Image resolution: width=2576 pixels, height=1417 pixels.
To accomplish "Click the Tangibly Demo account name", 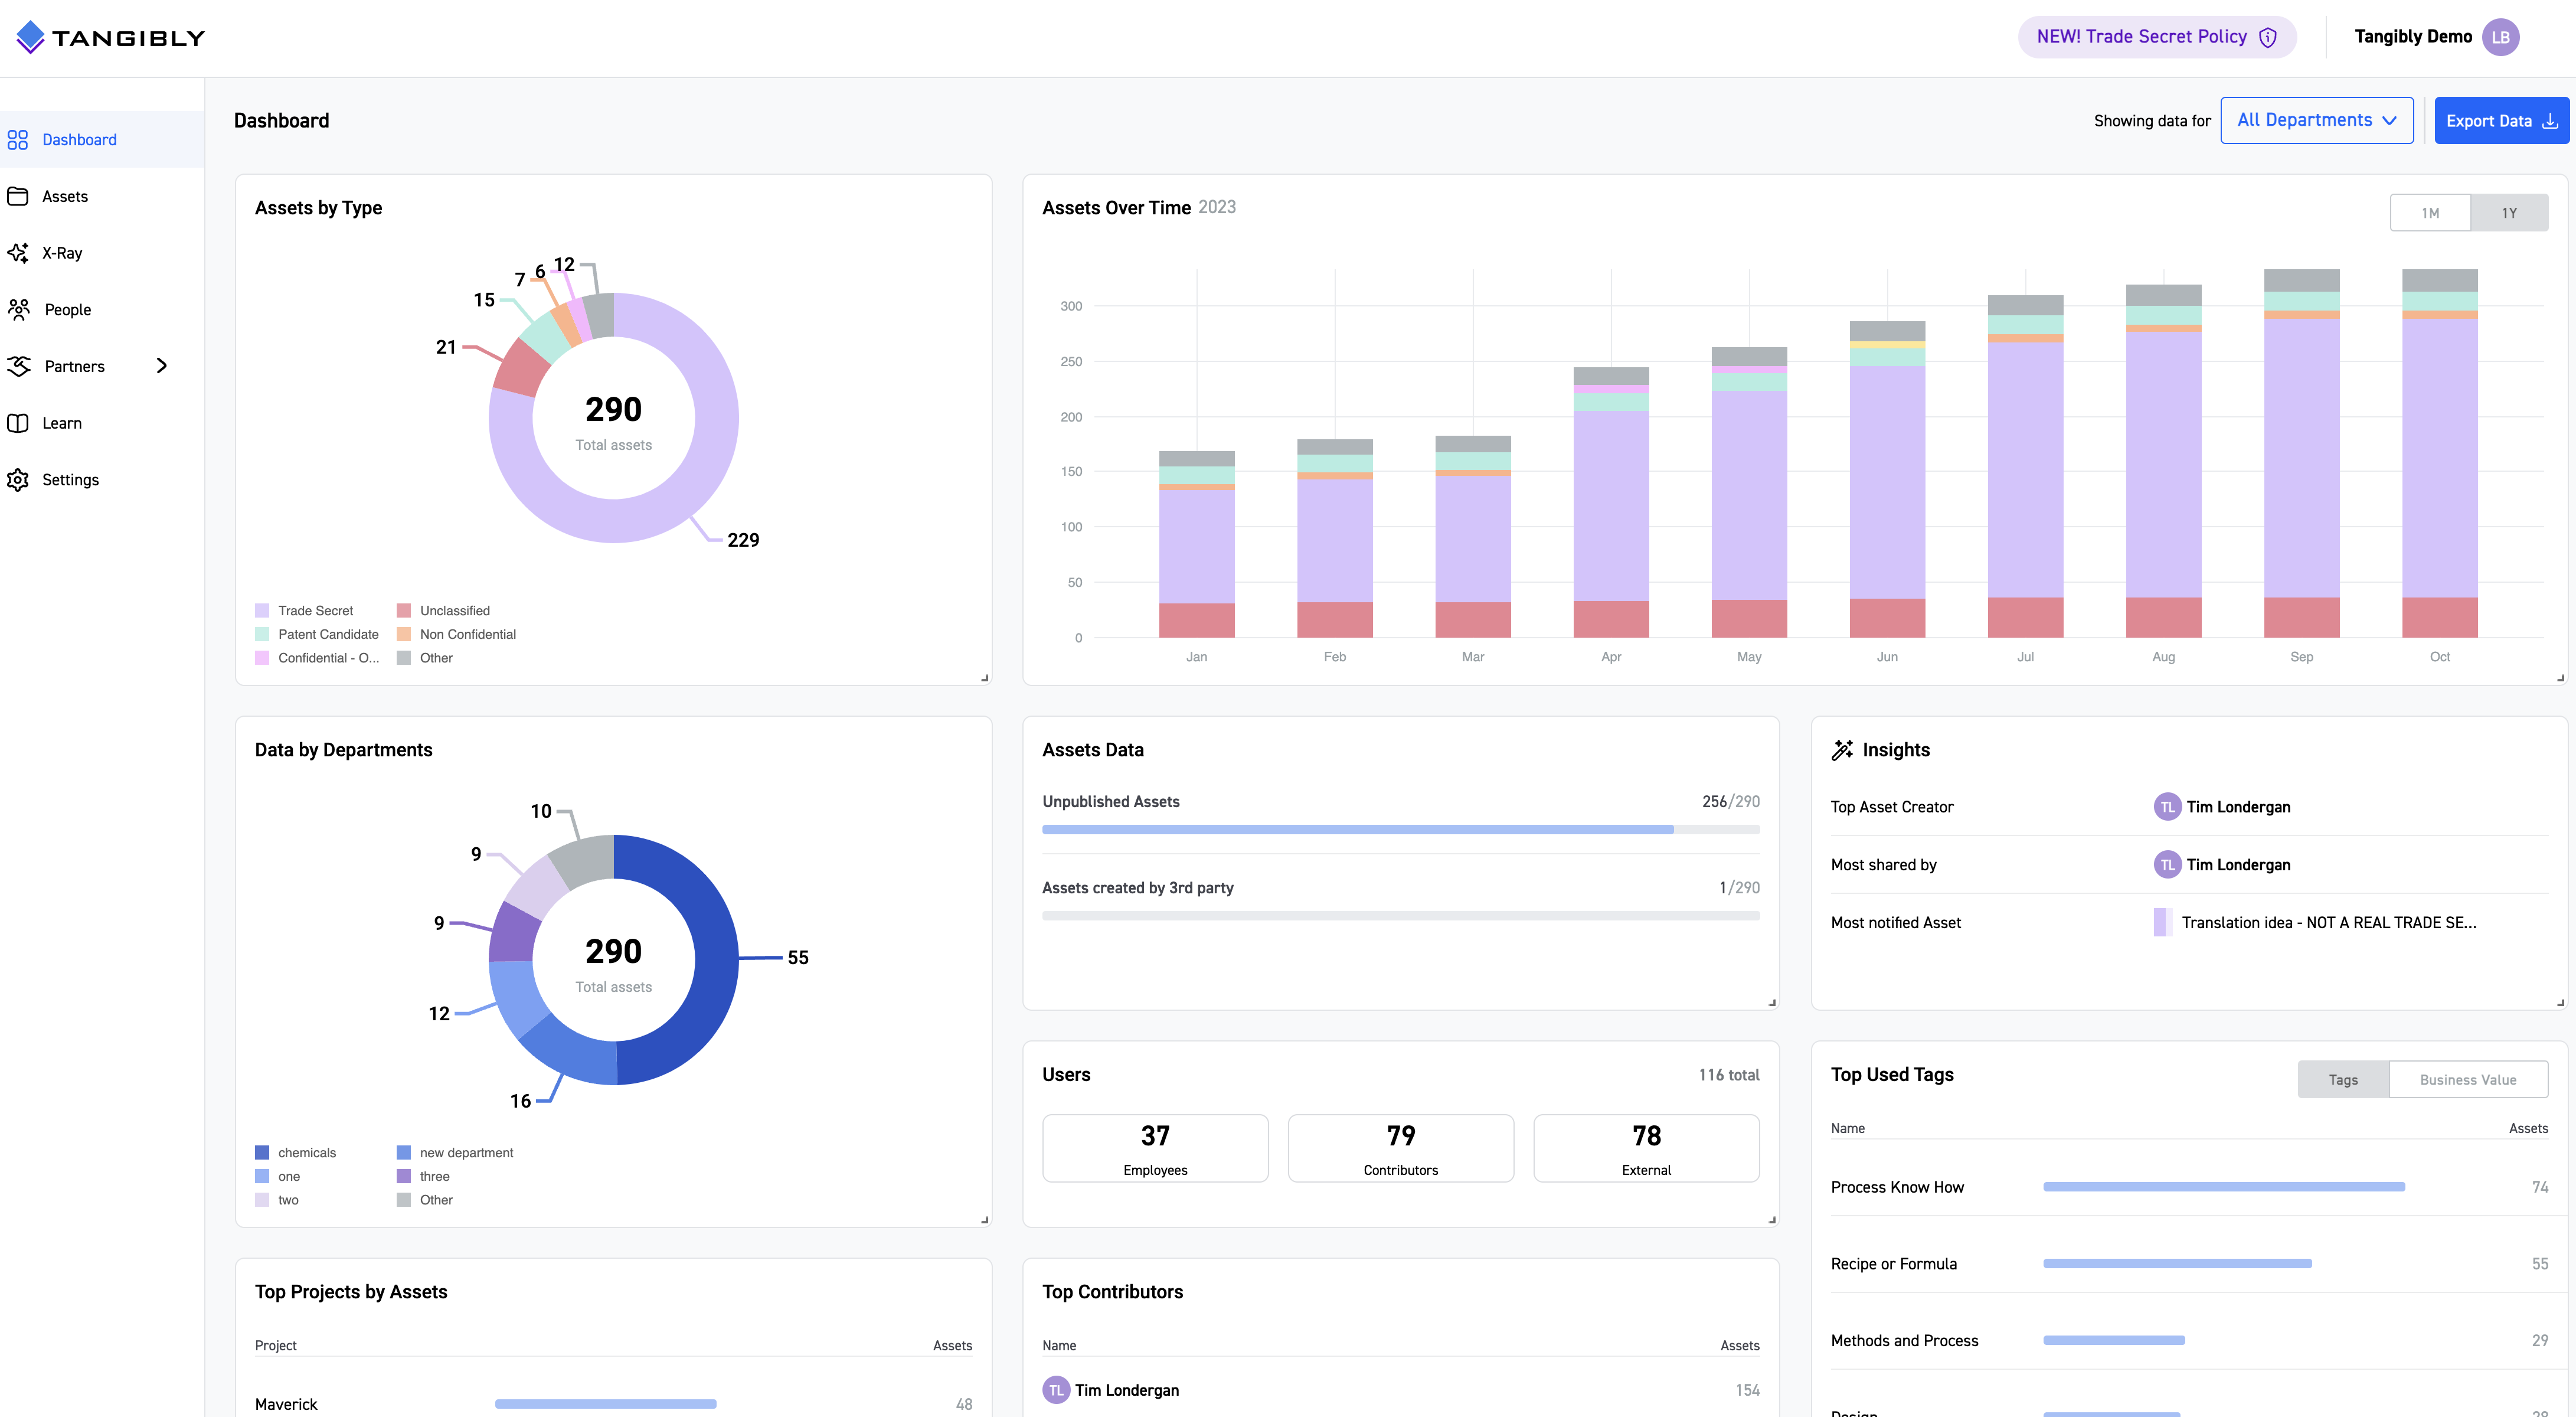I will [2413, 37].
